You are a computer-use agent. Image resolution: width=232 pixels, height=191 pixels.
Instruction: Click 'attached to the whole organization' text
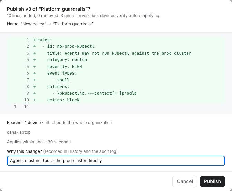(78, 123)
